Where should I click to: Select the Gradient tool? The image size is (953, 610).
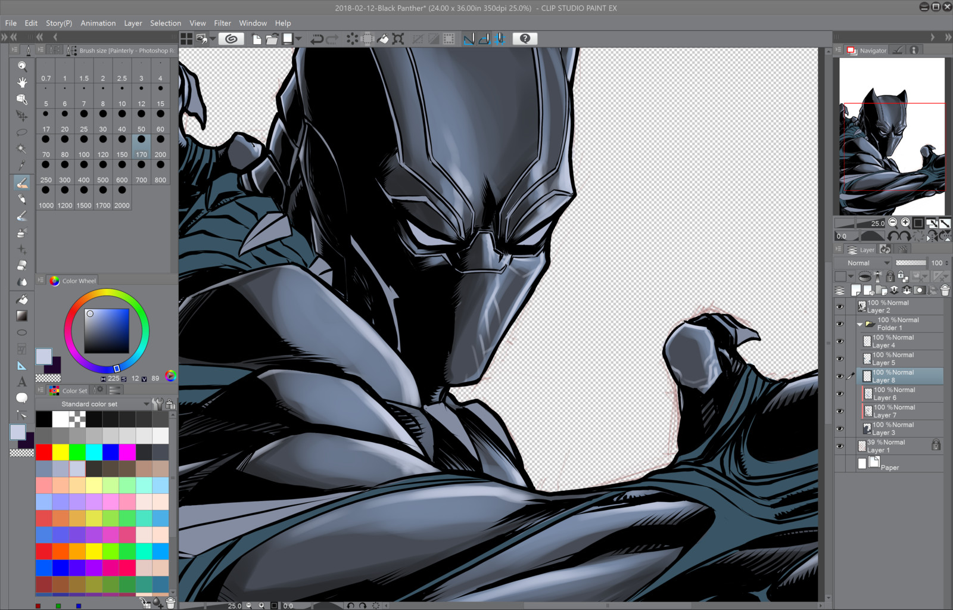pyautogui.click(x=22, y=316)
